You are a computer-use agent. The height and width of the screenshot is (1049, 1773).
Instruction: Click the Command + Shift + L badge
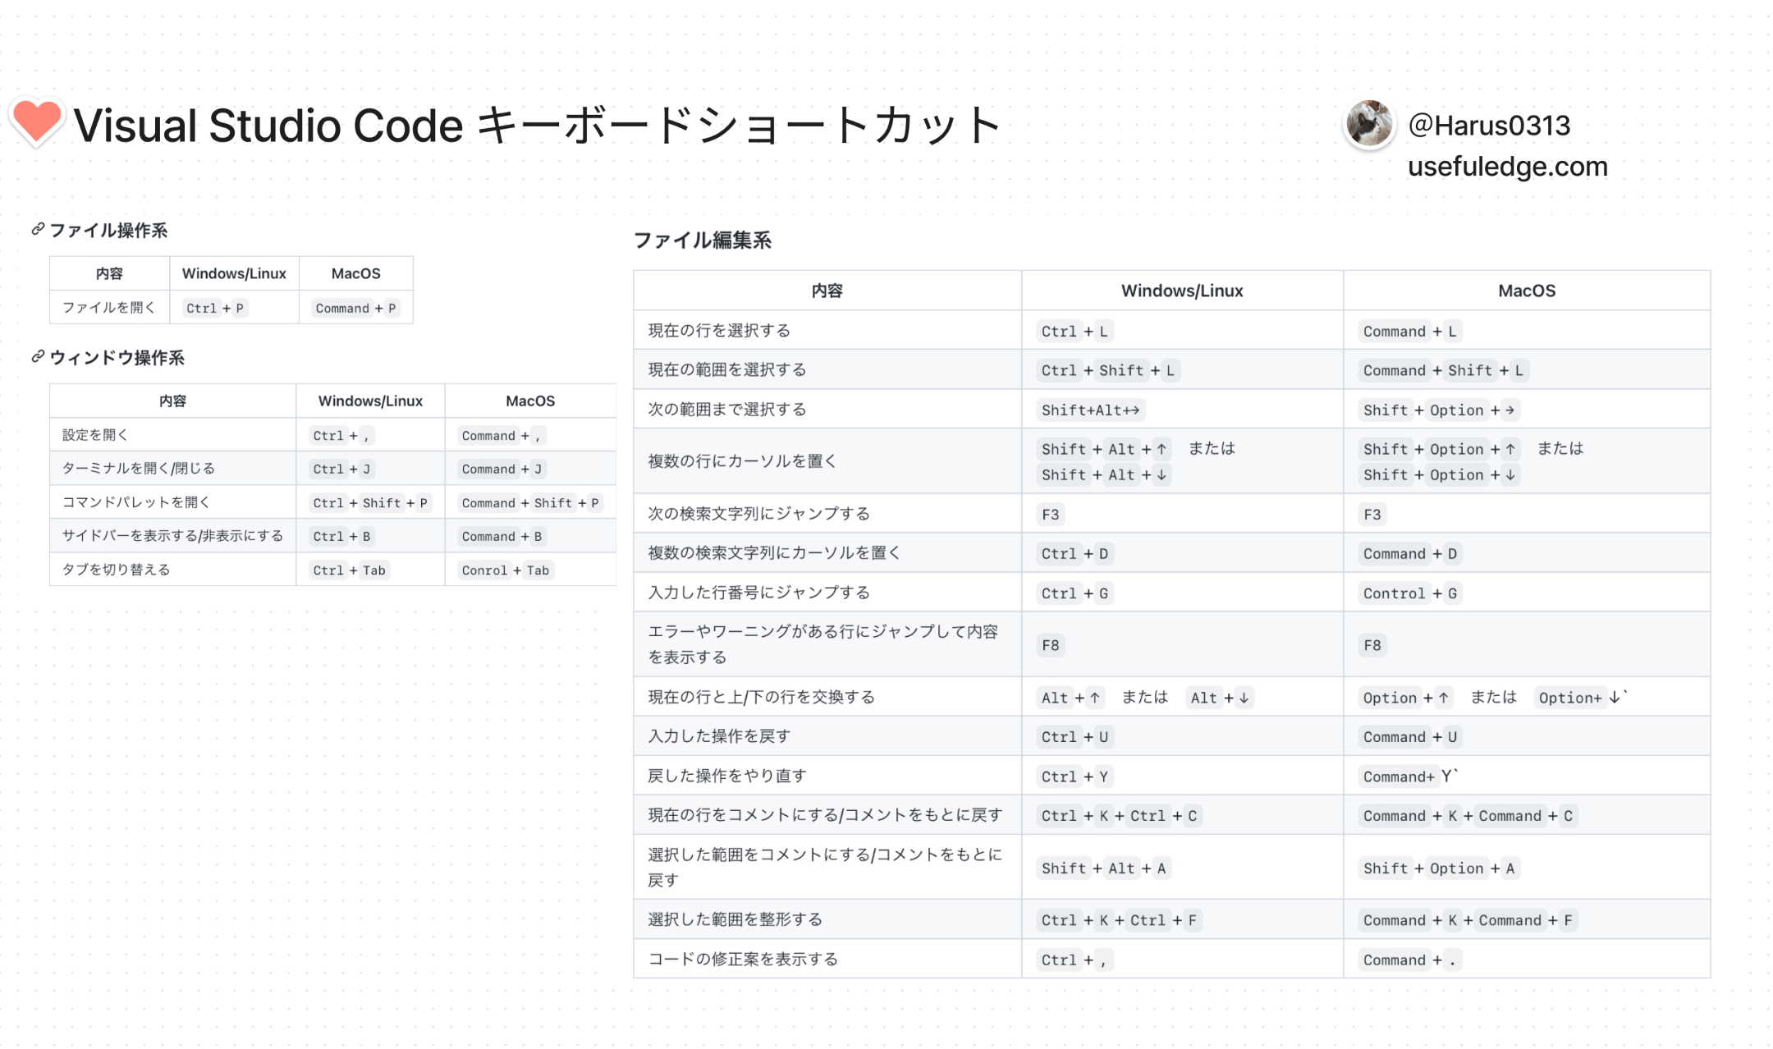click(x=1441, y=369)
